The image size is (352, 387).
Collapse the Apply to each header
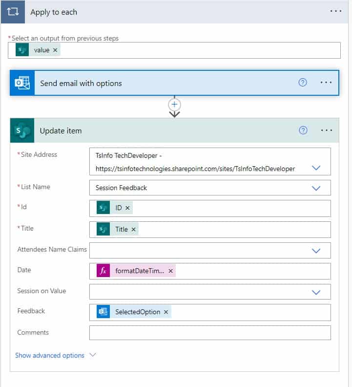(x=174, y=12)
